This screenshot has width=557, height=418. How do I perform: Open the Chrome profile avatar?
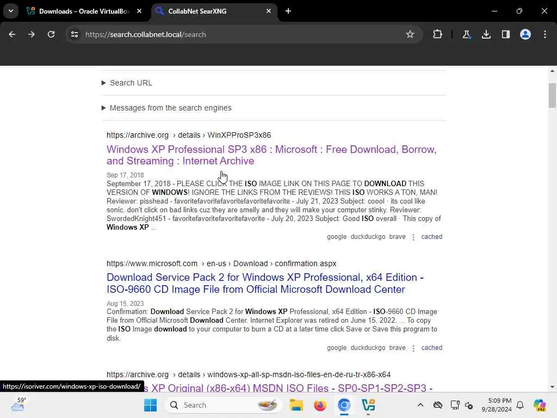click(x=525, y=34)
